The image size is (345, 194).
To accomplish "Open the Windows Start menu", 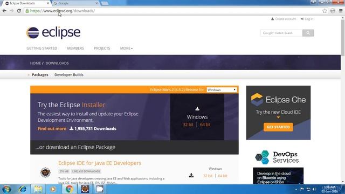I will (6, 189).
